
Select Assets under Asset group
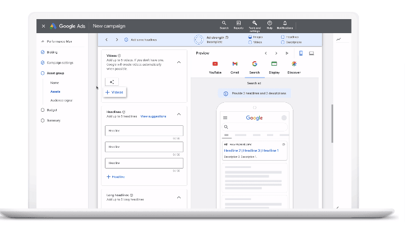click(56, 92)
